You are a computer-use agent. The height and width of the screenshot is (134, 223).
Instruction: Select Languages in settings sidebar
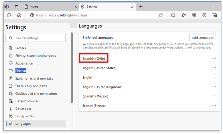click(36, 124)
